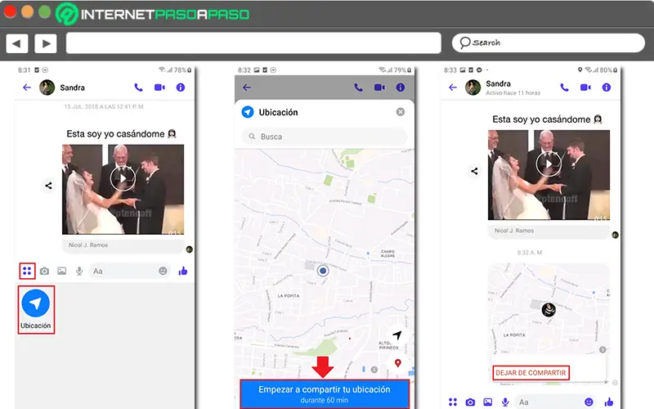
Task: Click the Search field in browser frame
Action: [x=548, y=43]
